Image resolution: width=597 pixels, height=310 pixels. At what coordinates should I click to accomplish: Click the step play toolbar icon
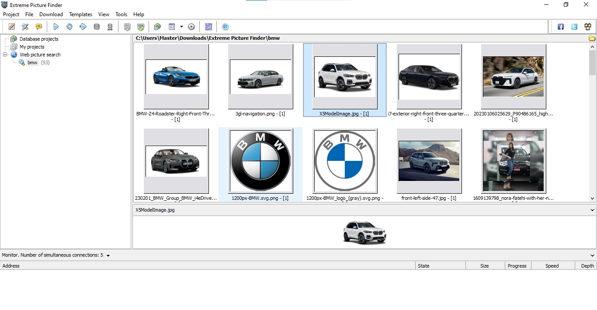[83, 27]
